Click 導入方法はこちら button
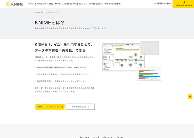The width and height of the screenshot is (194, 138). pyautogui.click(x=80, y=107)
